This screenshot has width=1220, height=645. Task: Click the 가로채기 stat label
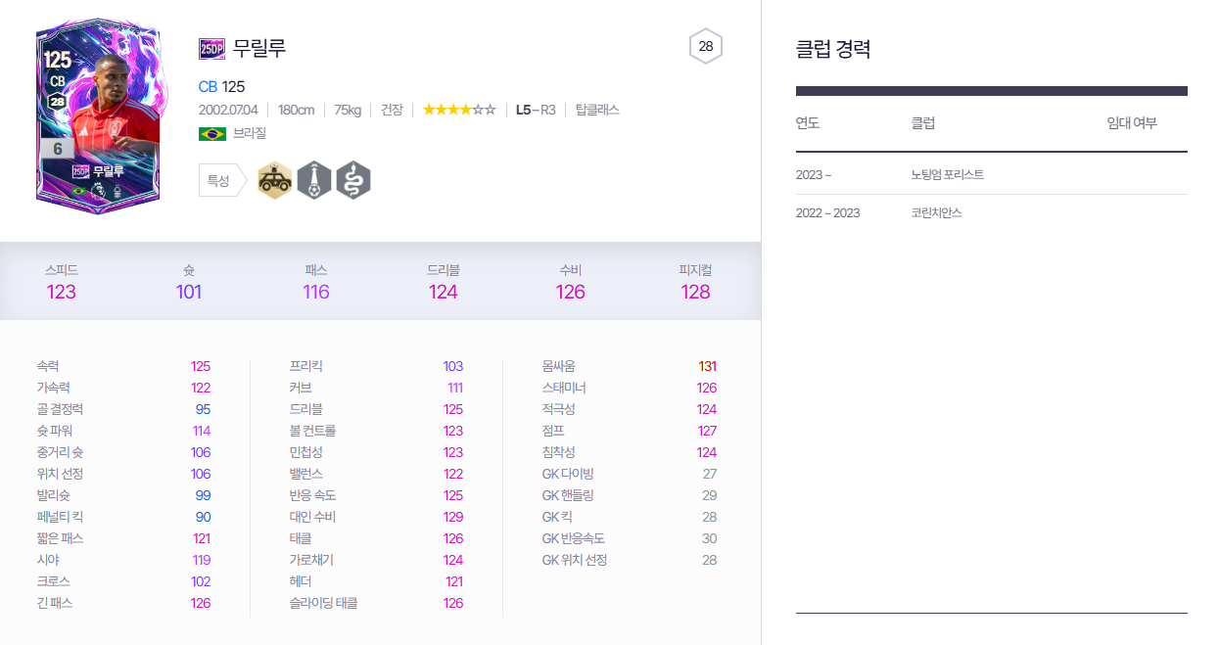click(x=312, y=560)
